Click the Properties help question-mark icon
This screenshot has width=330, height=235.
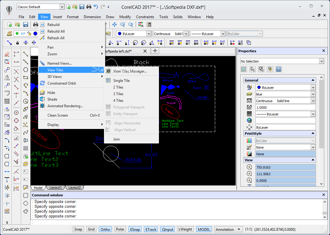(x=279, y=69)
